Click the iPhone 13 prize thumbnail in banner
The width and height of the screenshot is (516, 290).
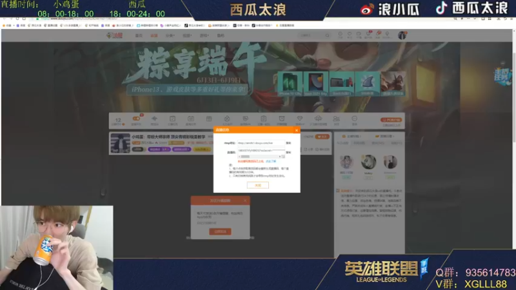pos(290,84)
